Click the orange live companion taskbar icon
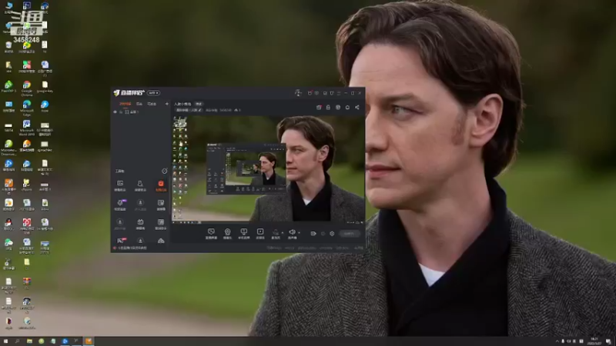Image resolution: width=616 pixels, height=346 pixels. click(89, 341)
